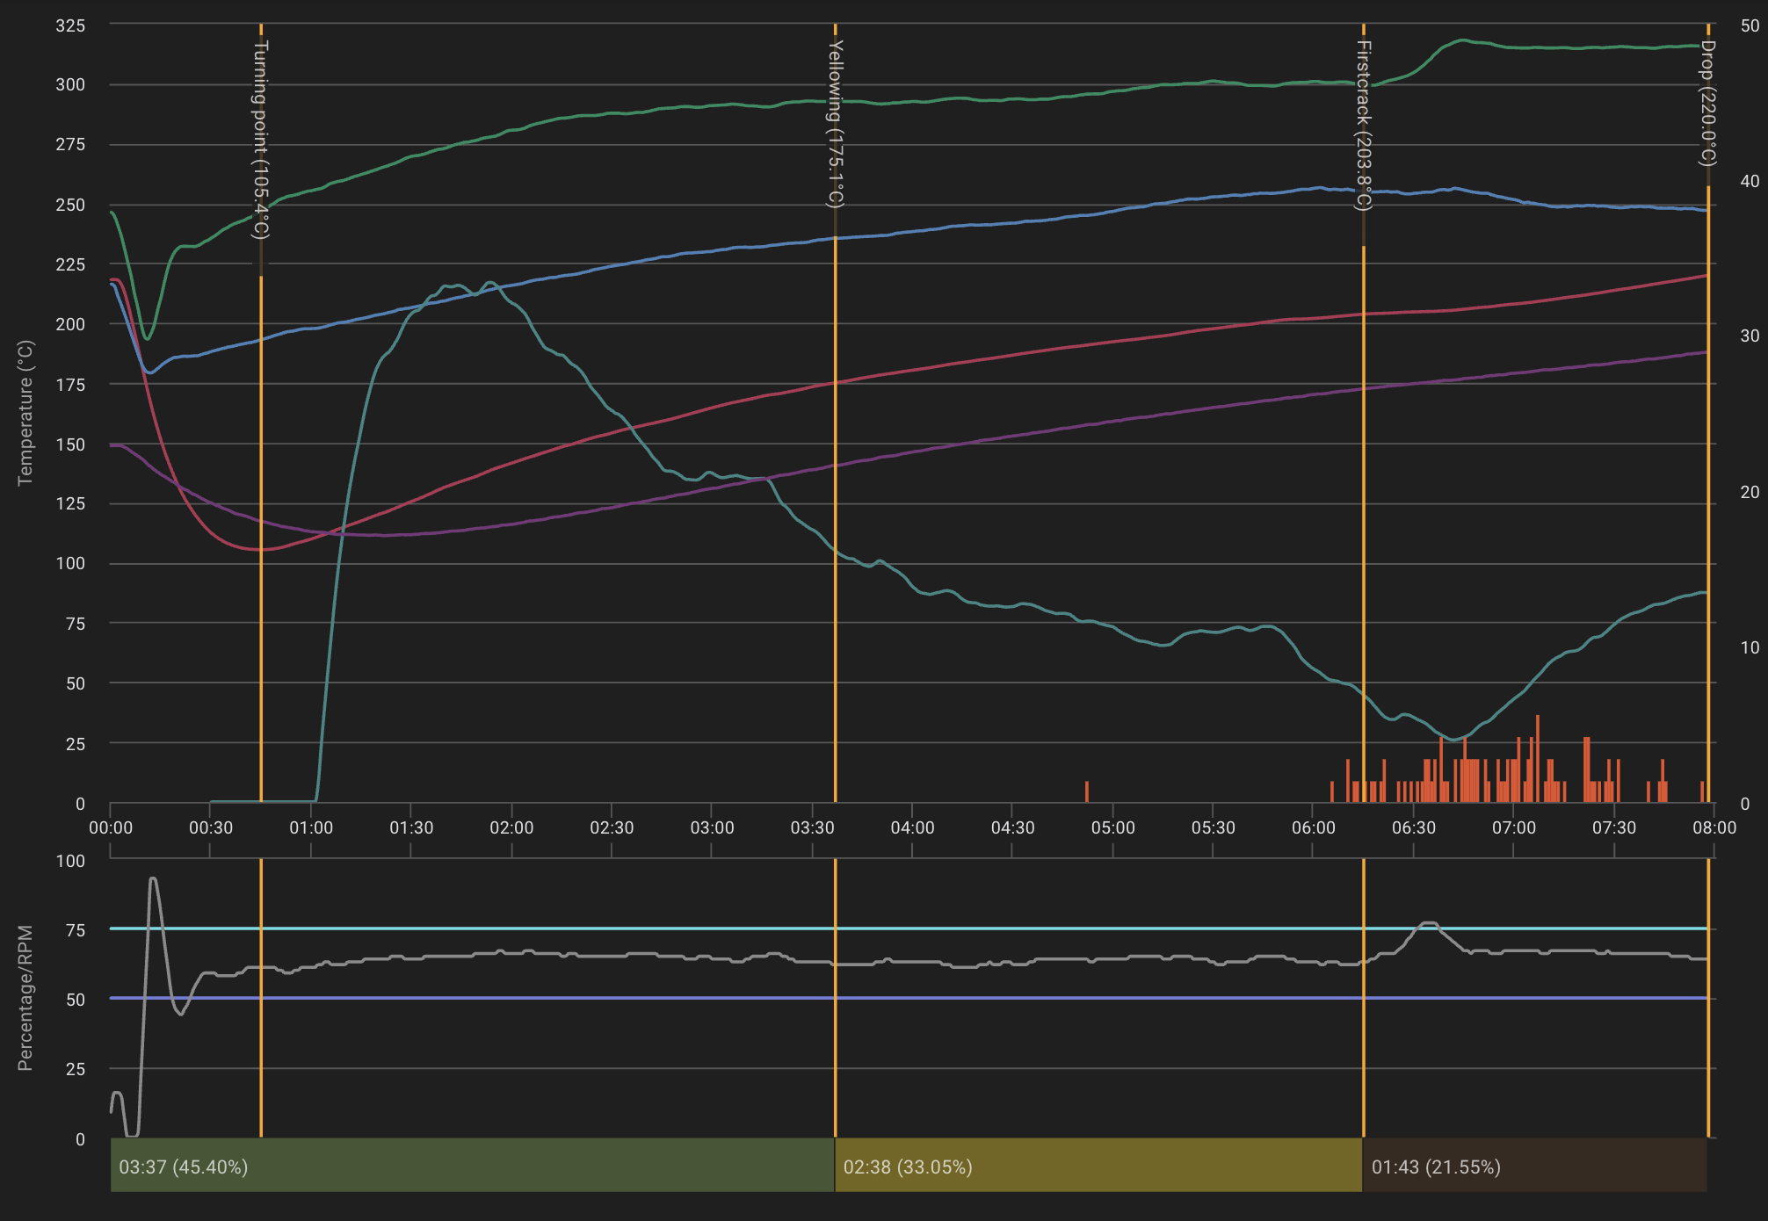Click the 00:00 time axis tick label
The image size is (1768, 1221).
click(x=111, y=827)
